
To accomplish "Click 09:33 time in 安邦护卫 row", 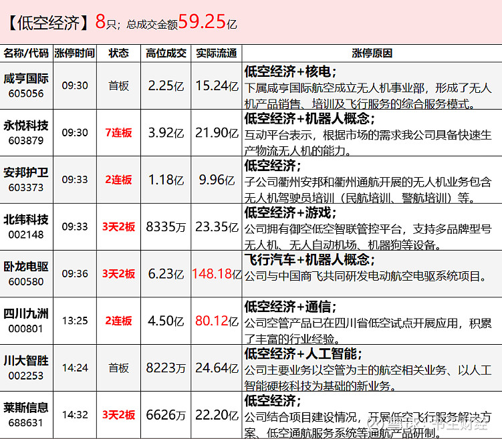I will coord(75,180).
